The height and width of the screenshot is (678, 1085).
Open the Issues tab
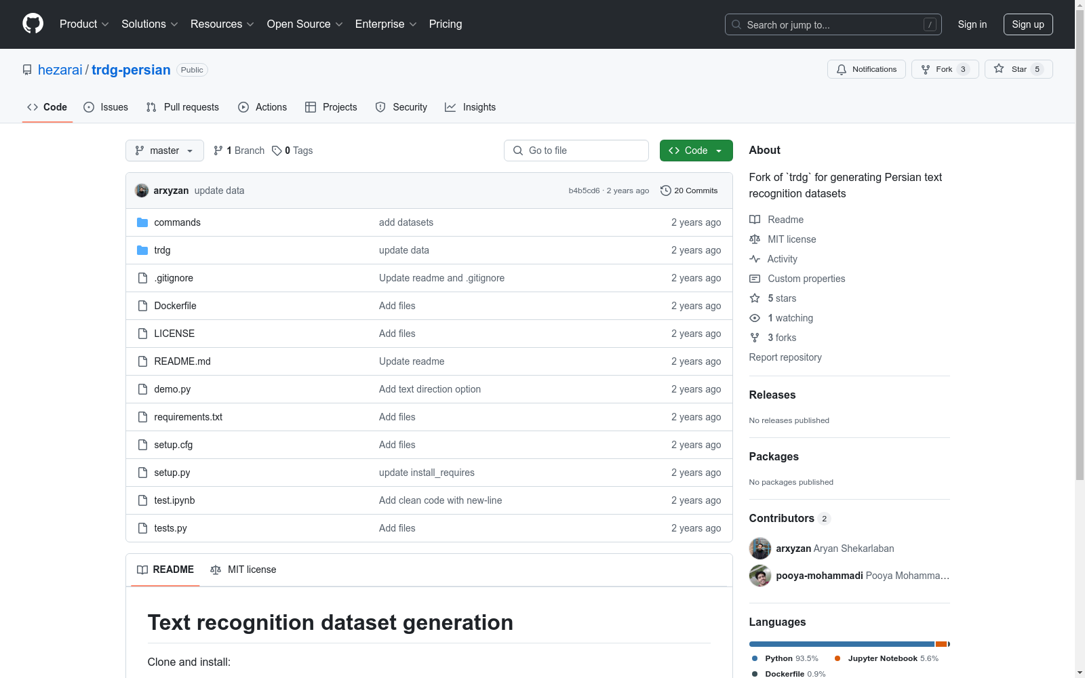pyautogui.click(x=106, y=107)
